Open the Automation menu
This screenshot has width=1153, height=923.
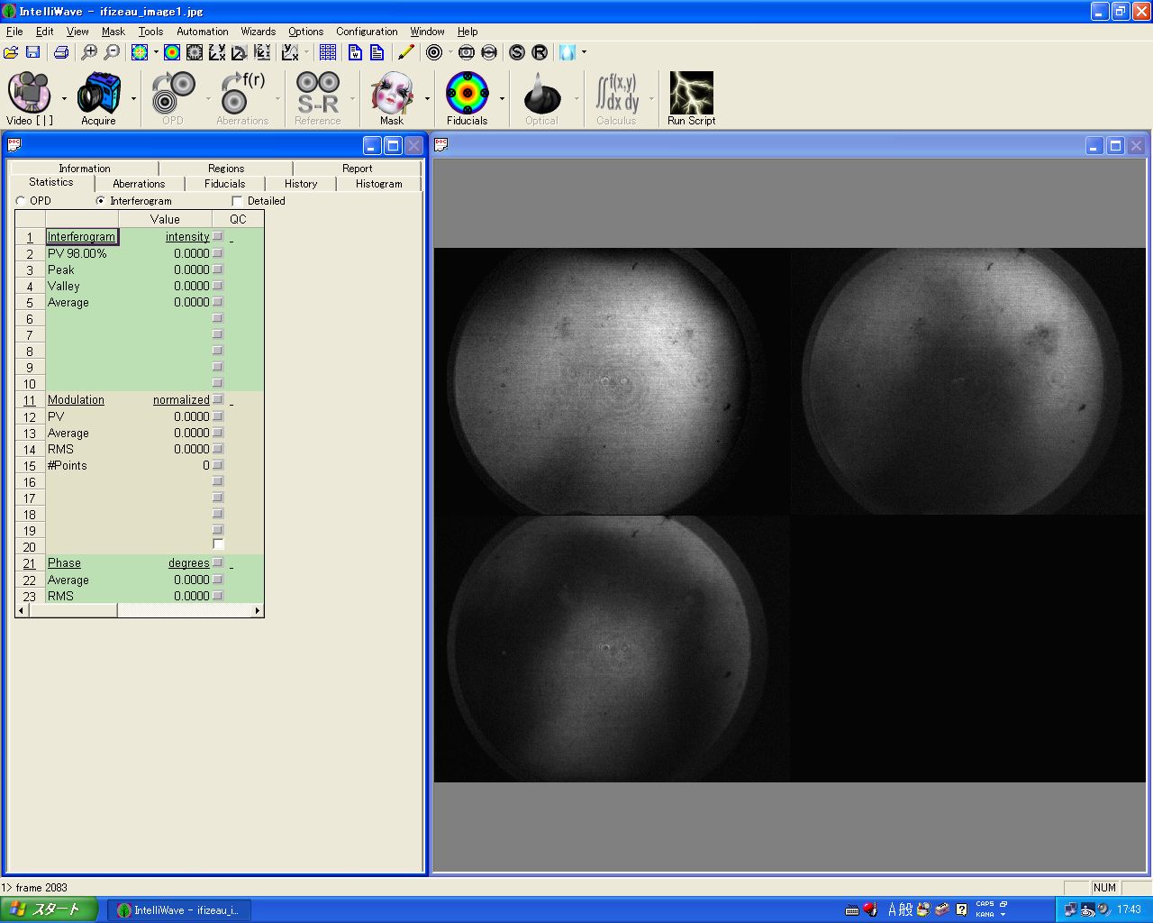click(x=203, y=32)
